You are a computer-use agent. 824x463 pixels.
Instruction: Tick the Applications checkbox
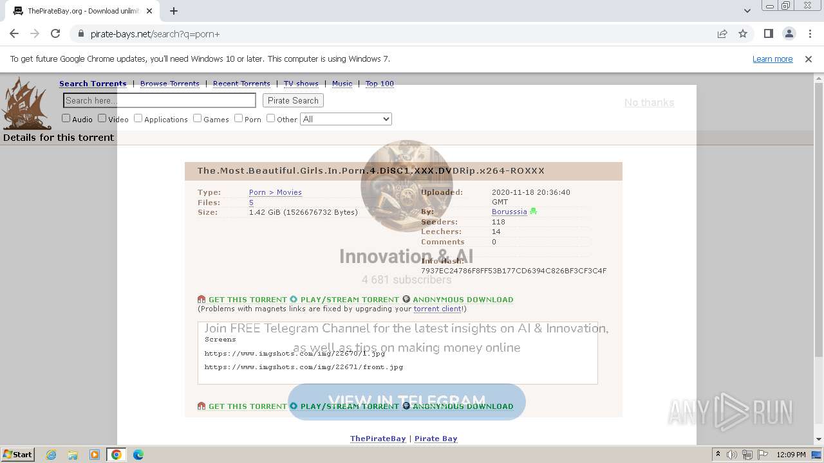(138, 118)
